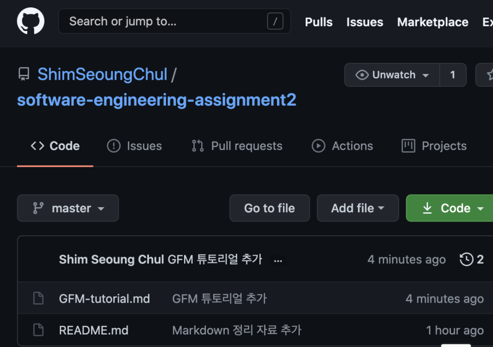Viewport: 493px width, 347px height.
Task: Expand the truncated commit message with ellipsis
Action: click(278, 260)
